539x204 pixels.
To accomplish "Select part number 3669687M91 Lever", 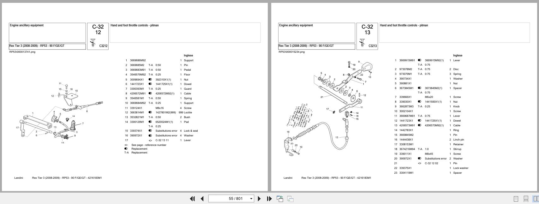I will [407, 116].
